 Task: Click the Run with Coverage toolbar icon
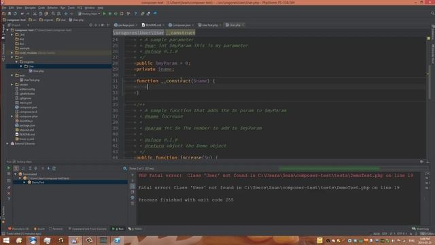(x=116, y=14)
